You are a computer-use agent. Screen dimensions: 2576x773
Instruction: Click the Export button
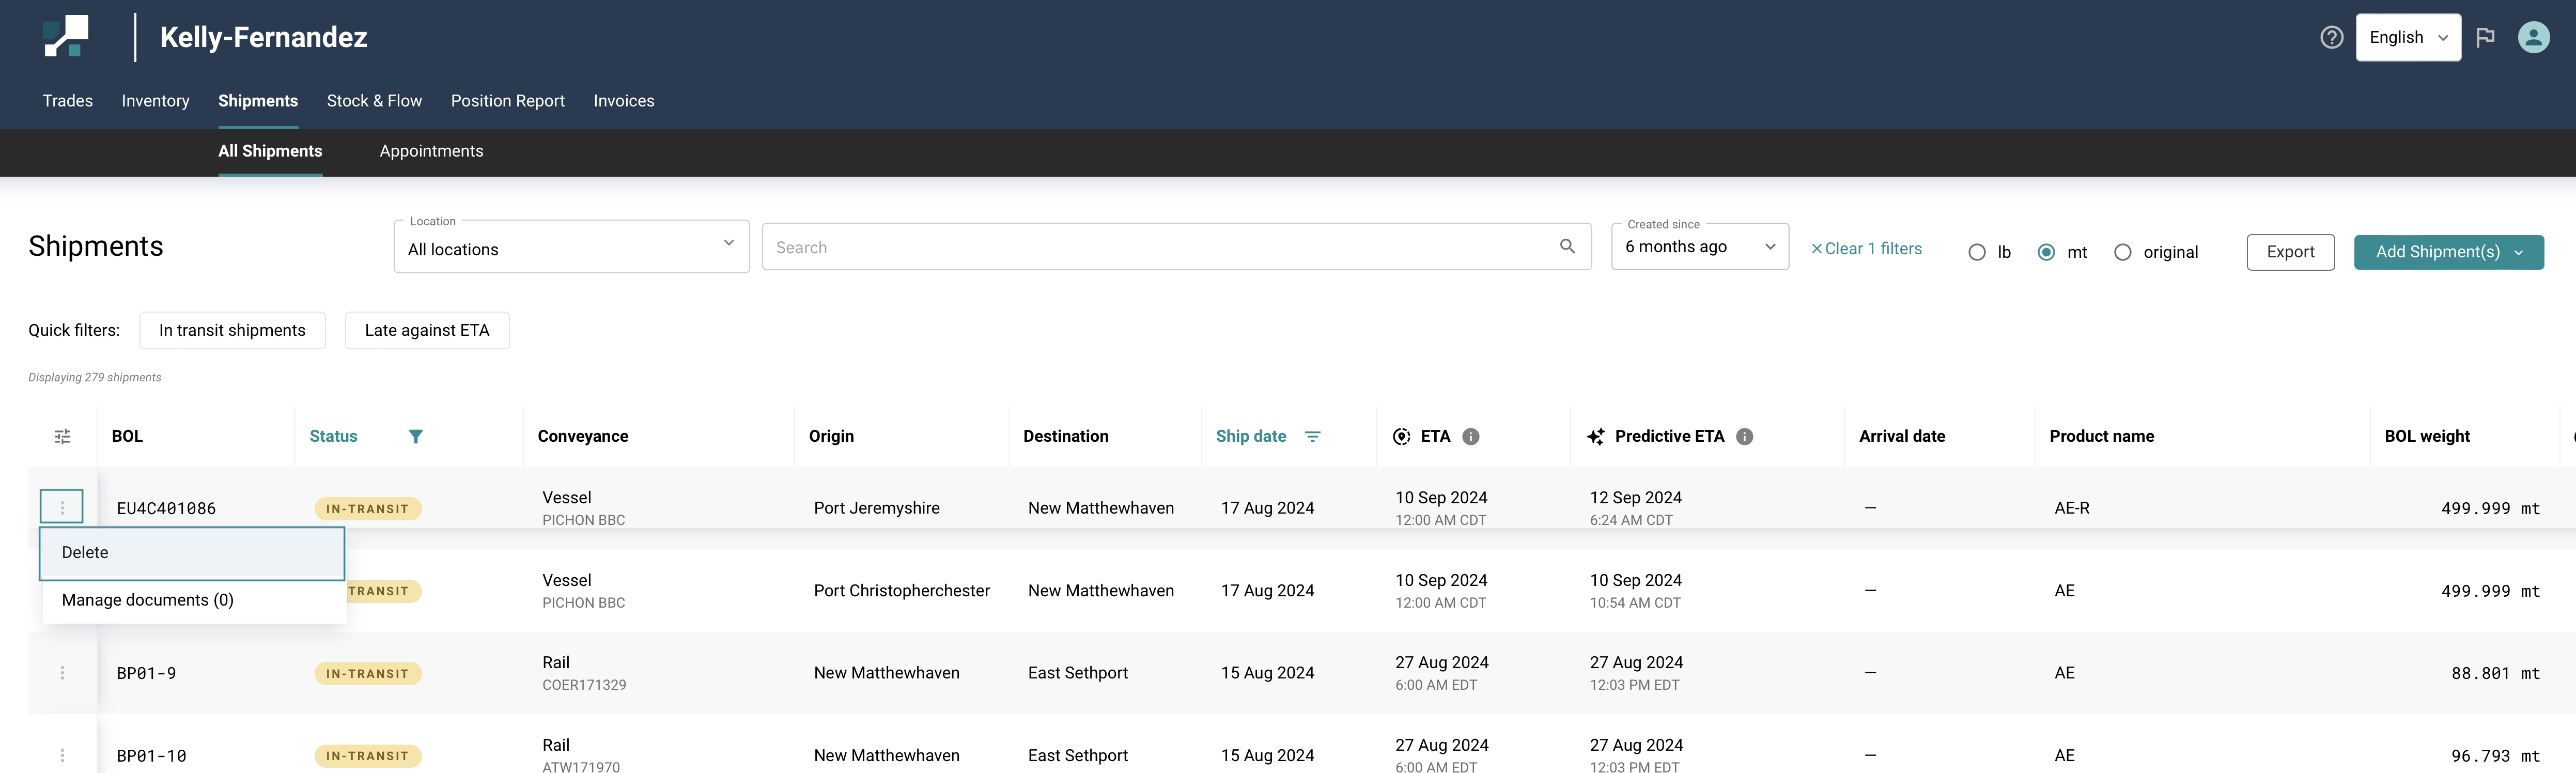(2289, 253)
